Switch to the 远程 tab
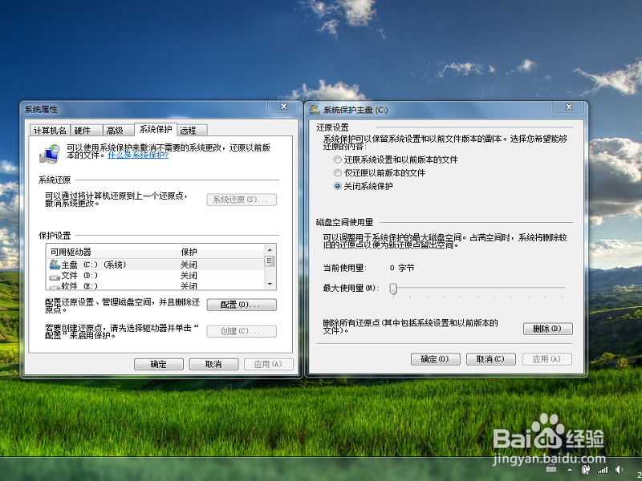The height and width of the screenshot is (481, 642). pyautogui.click(x=193, y=130)
